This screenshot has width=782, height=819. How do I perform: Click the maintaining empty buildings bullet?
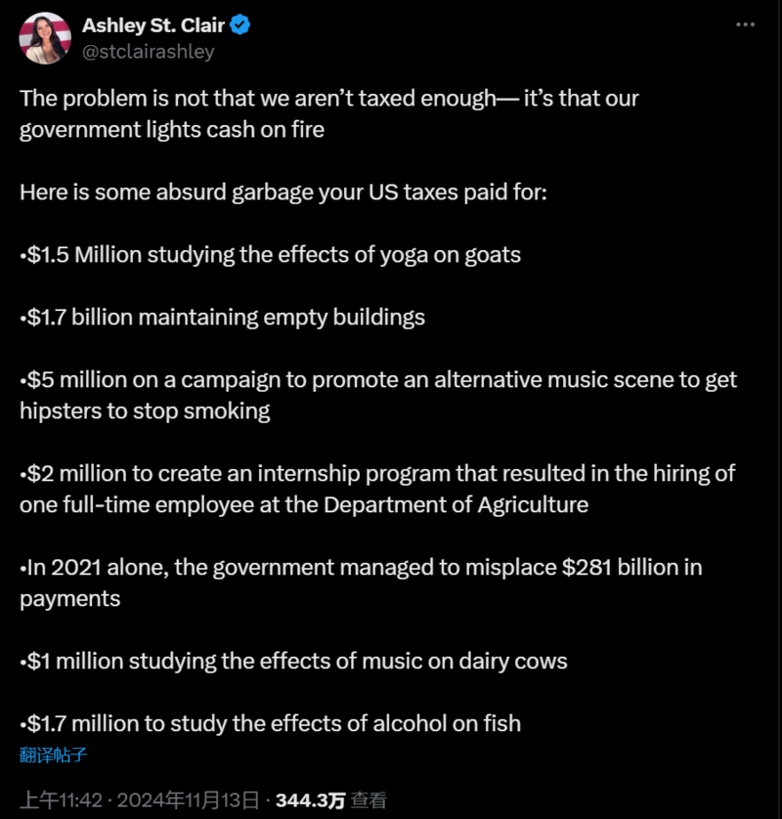(222, 317)
